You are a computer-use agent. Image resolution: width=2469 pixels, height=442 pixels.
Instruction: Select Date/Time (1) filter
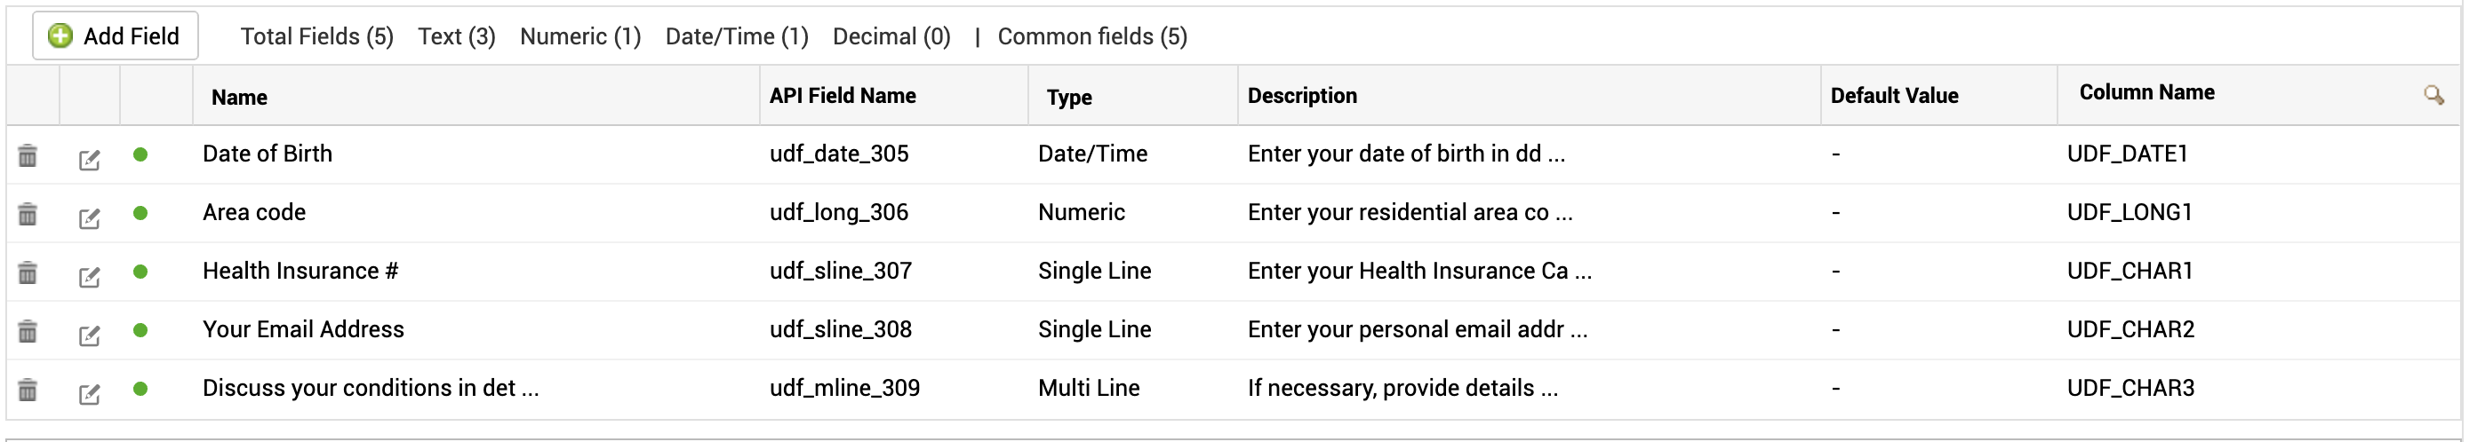tap(736, 36)
